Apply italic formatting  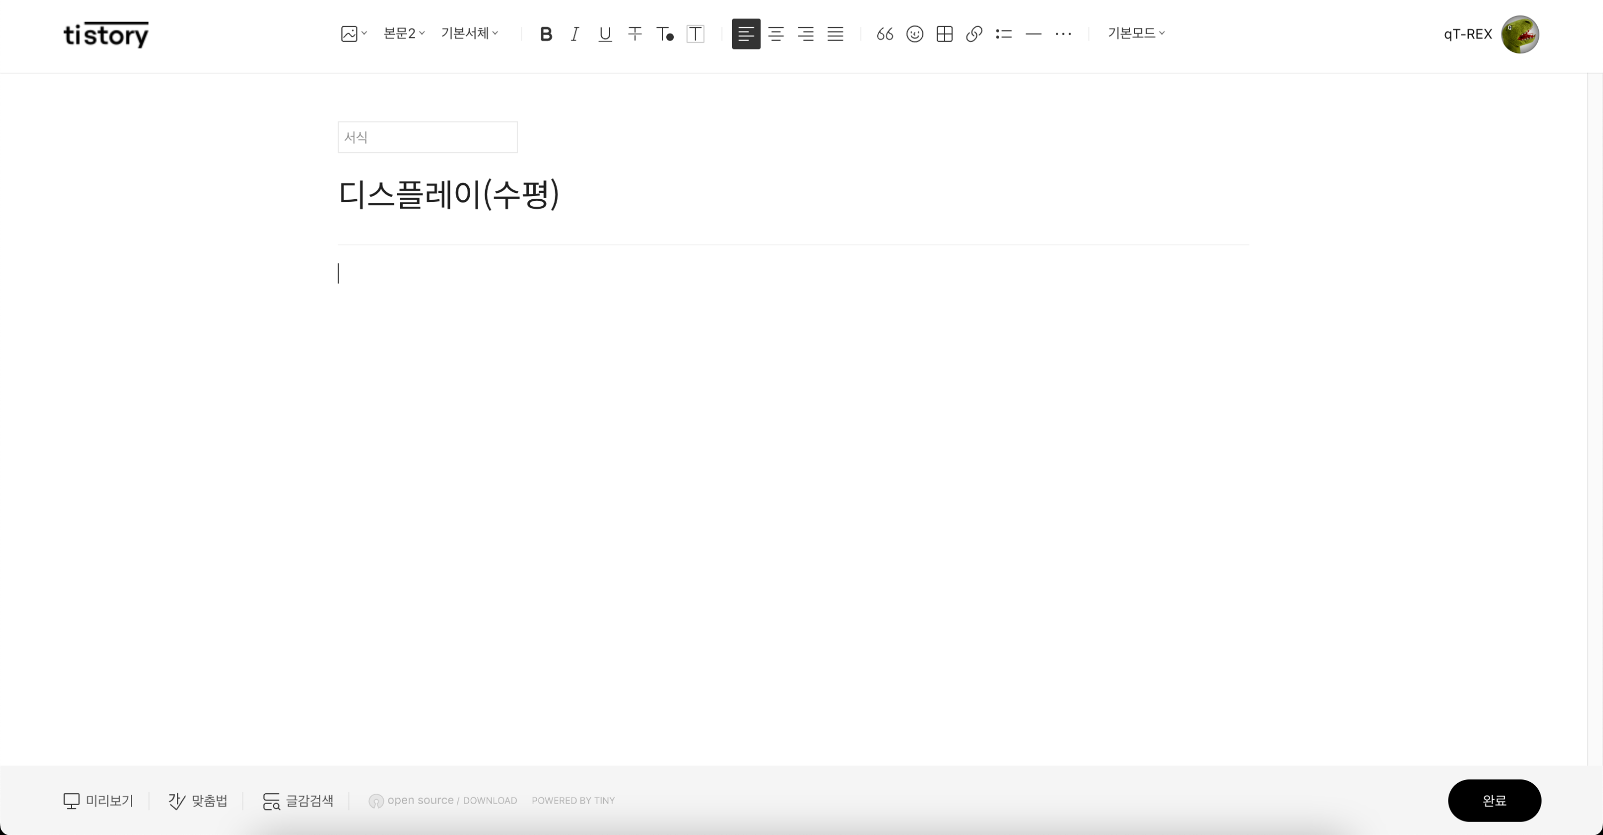click(x=575, y=34)
